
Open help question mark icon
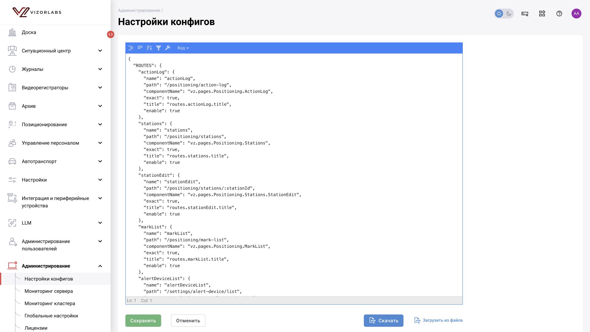559,14
